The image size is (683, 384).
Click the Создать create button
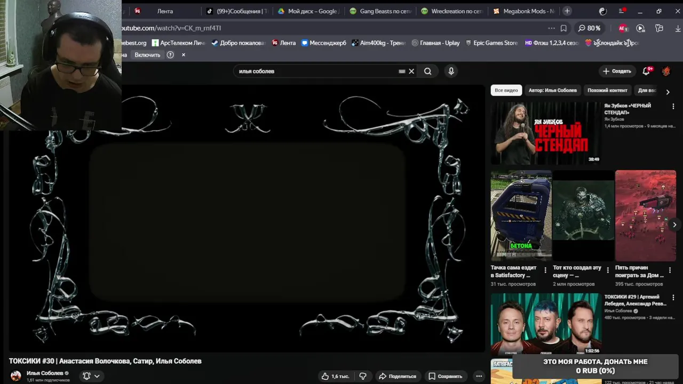(617, 71)
